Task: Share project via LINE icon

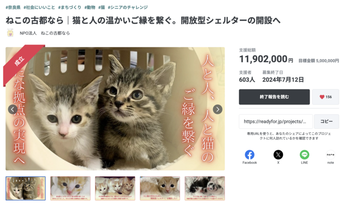Action: pyautogui.click(x=304, y=155)
